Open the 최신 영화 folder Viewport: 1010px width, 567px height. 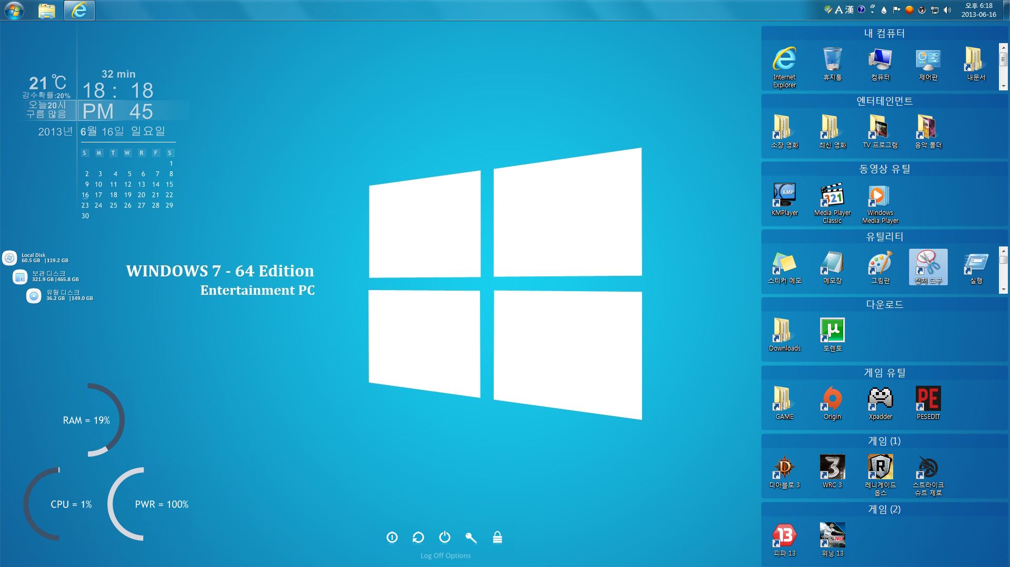pos(832,132)
